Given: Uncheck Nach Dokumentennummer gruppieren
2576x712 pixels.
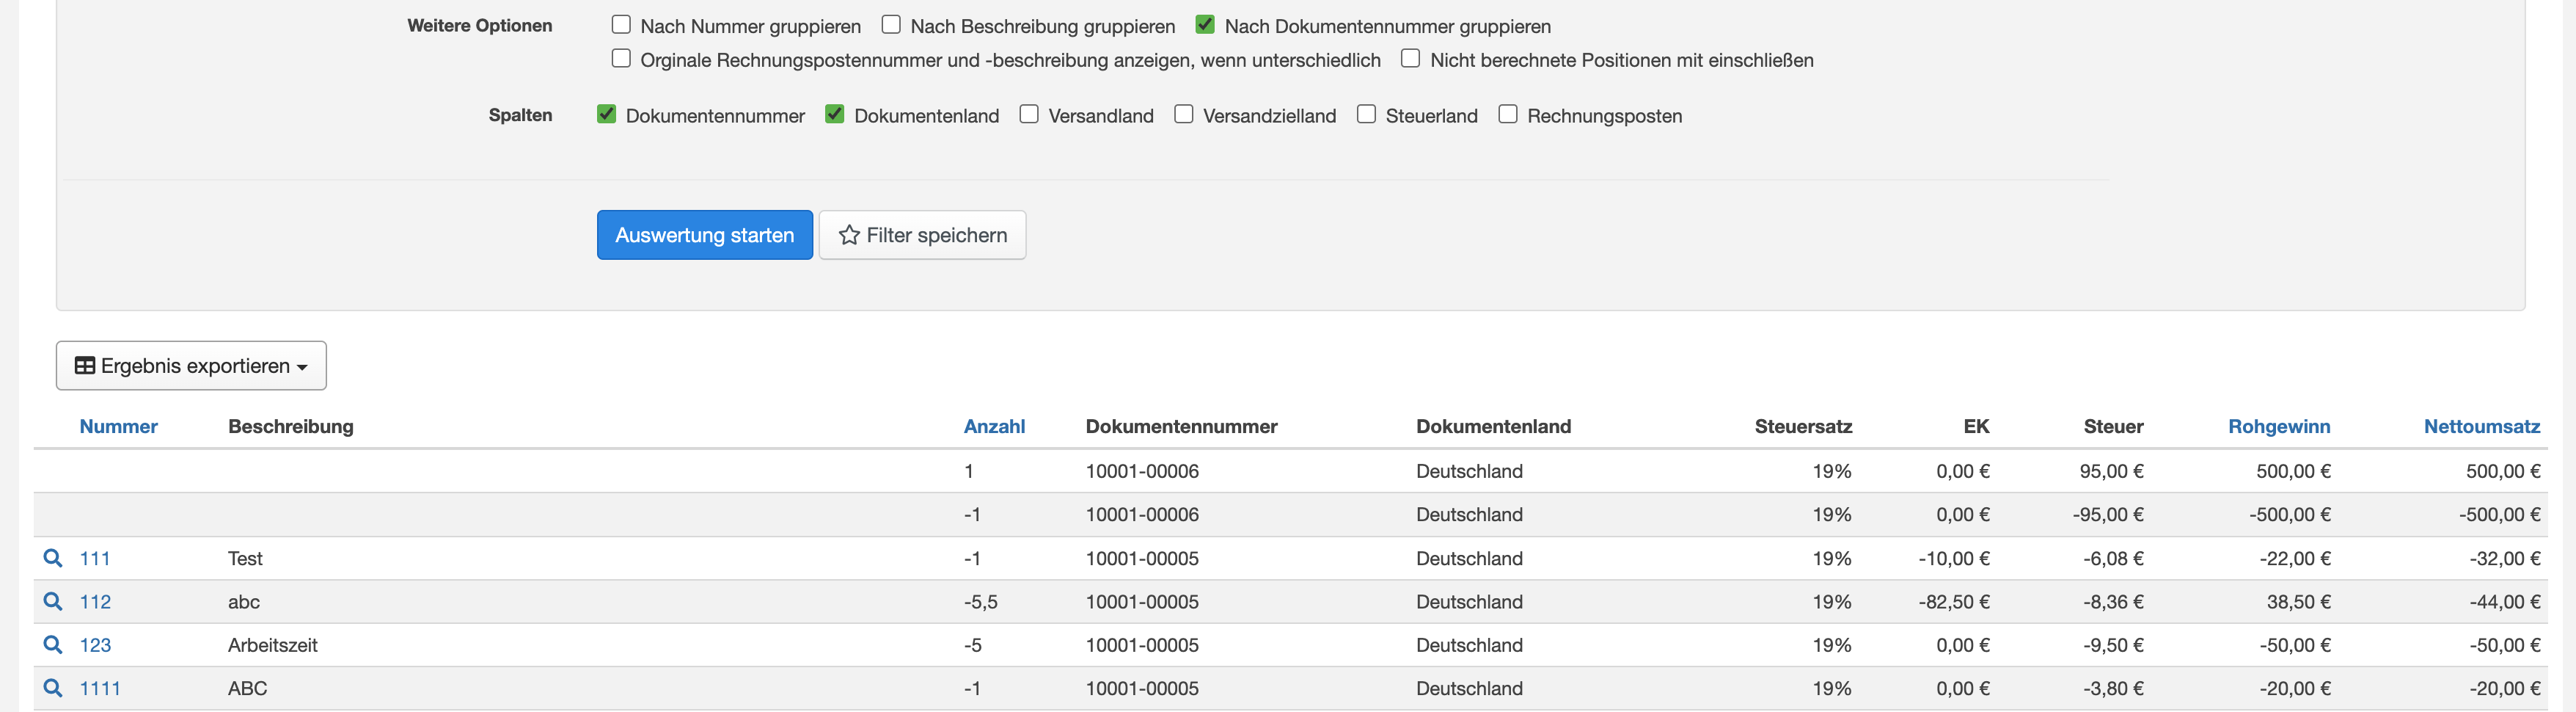Looking at the screenshot, I should pos(1205,24).
